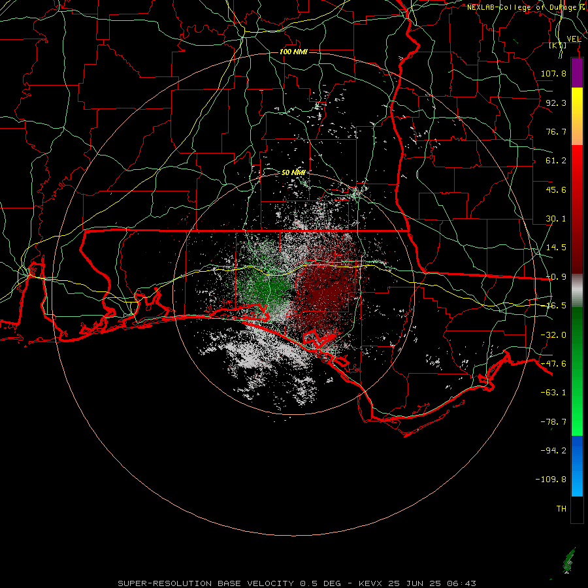
Task: Click the KT units label
Action: pyautogui.click(x=558, y=46)
